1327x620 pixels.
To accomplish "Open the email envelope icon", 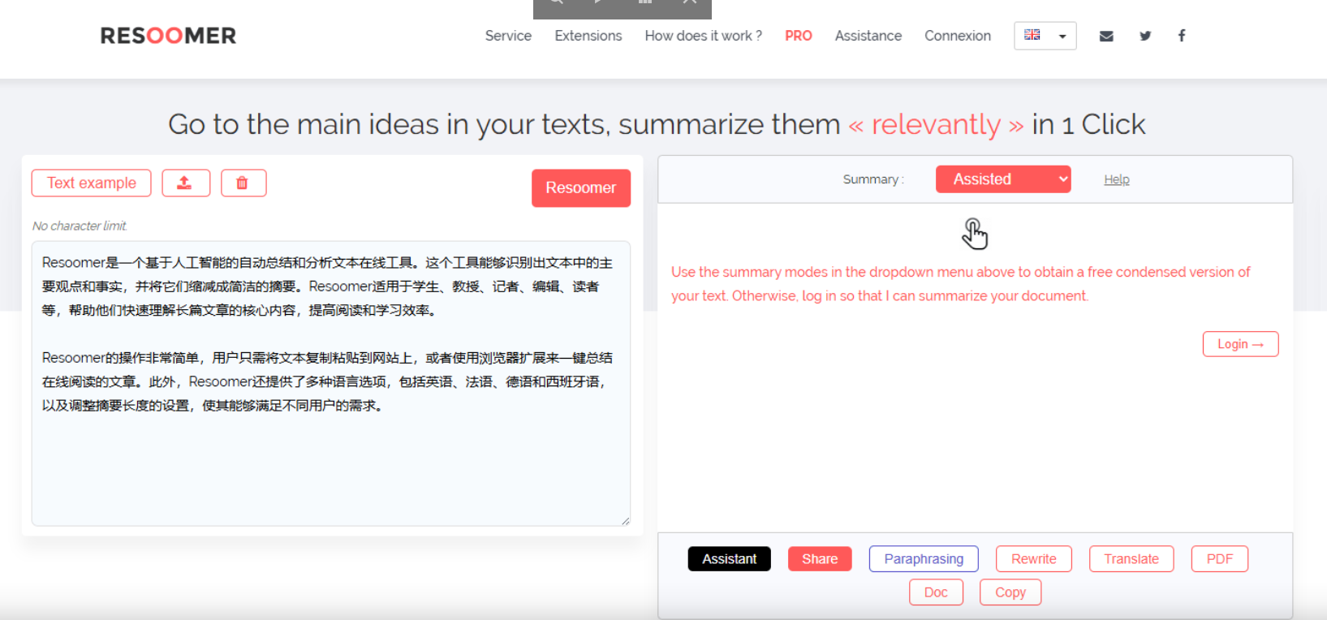I will point(1106,36).
